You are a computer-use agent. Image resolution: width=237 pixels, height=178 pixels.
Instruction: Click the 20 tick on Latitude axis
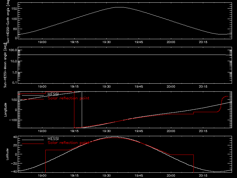(15, 145)
